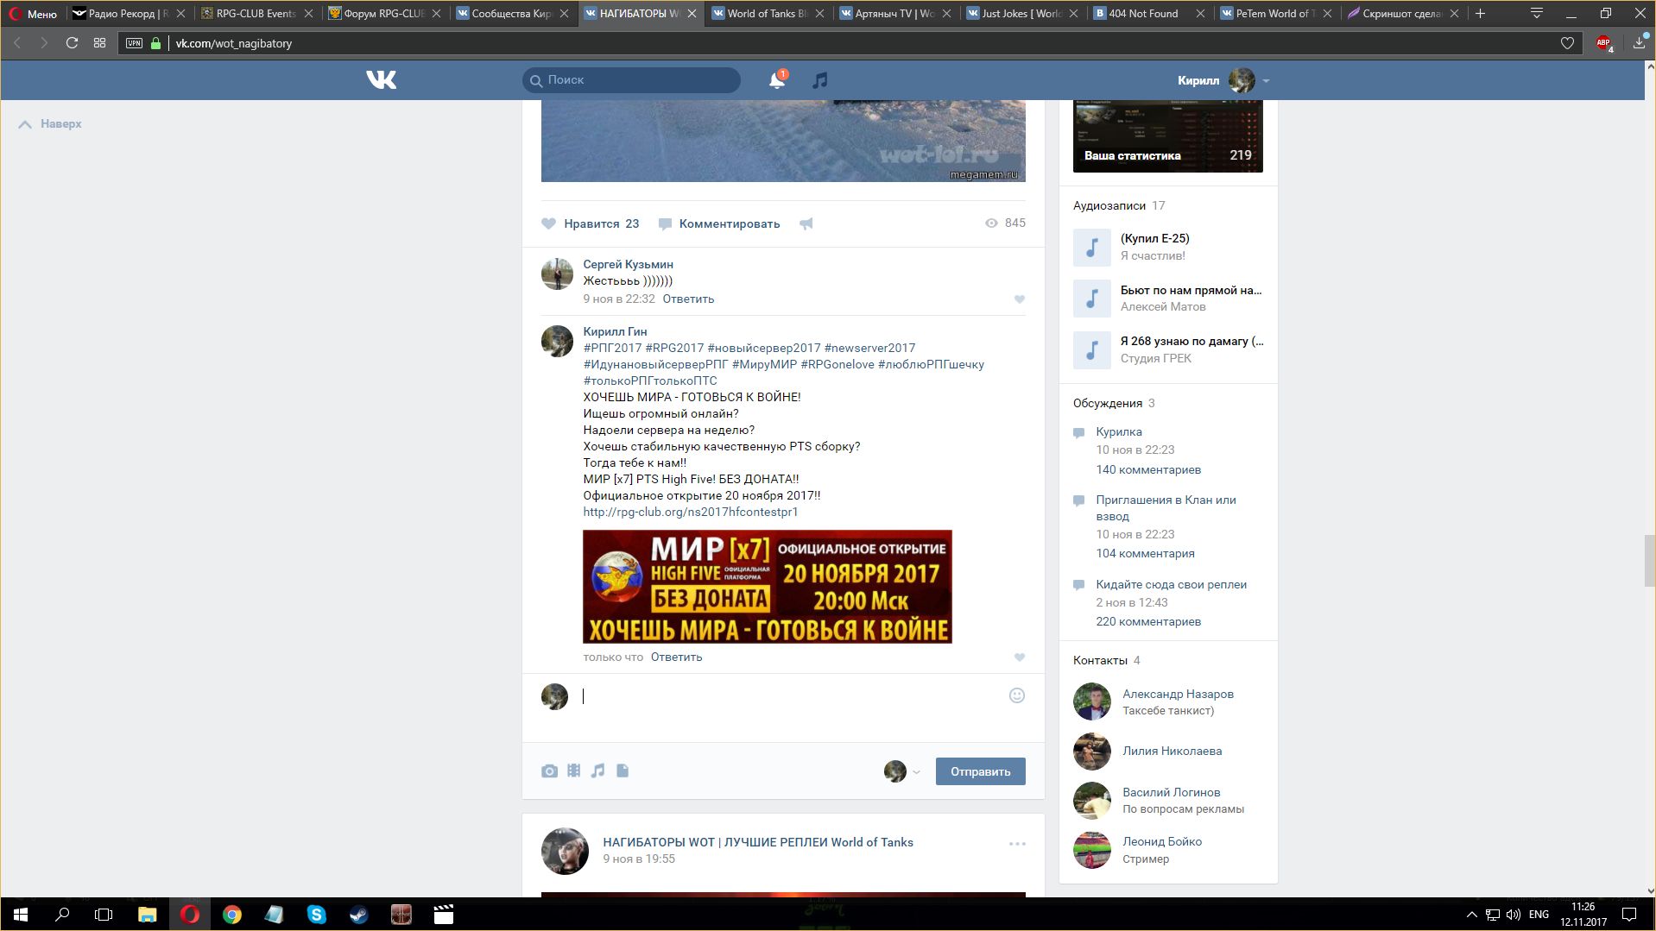Switch to the Радио Рекорд tab
The height and width of the screenshot is (931, 1656).
pos(128,14)
